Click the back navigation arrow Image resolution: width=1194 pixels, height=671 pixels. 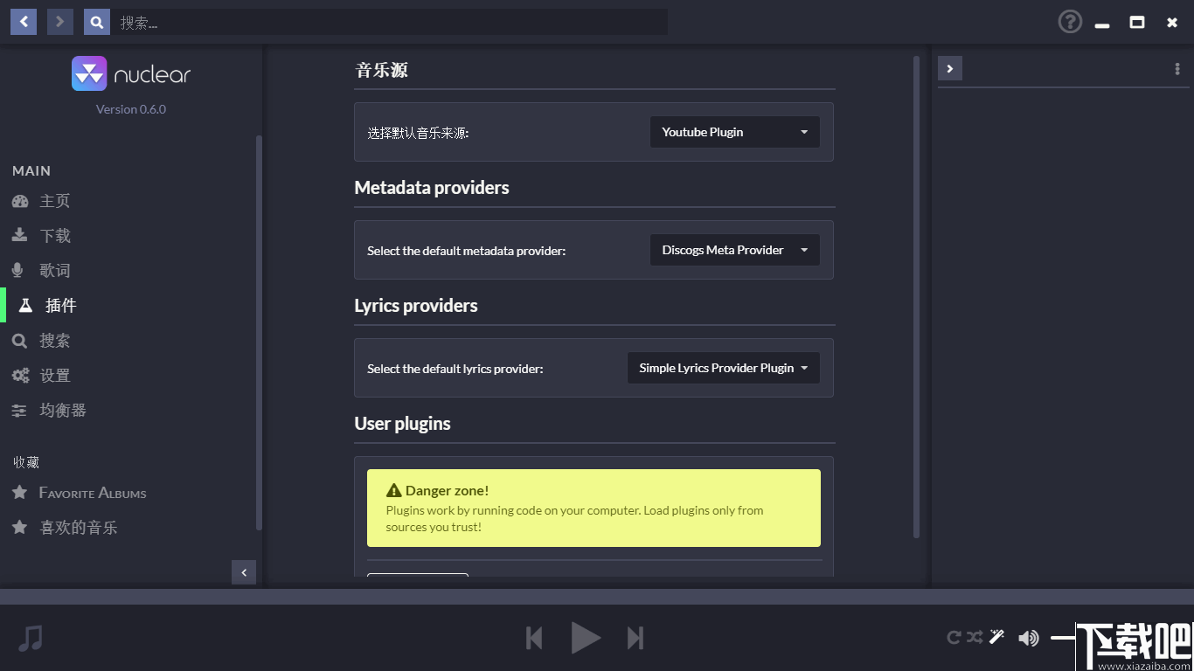[23, 21]
